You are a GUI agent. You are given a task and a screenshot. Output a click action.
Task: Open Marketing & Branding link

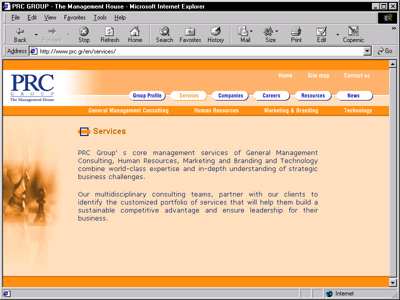291,110
